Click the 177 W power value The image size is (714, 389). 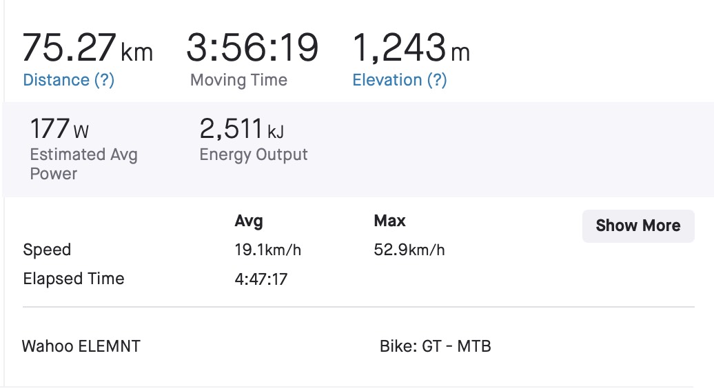[59, 129]
